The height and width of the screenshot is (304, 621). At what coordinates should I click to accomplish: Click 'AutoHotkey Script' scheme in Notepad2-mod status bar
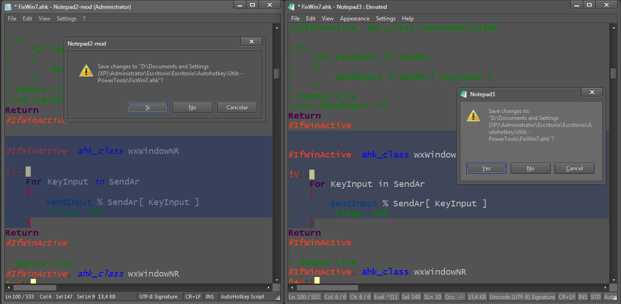pos(242,297)
